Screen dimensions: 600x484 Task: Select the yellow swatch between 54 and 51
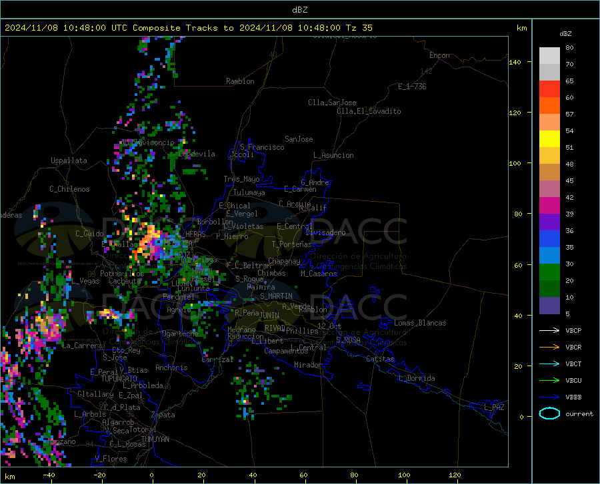pyautogui.click(x=549, y=139)
